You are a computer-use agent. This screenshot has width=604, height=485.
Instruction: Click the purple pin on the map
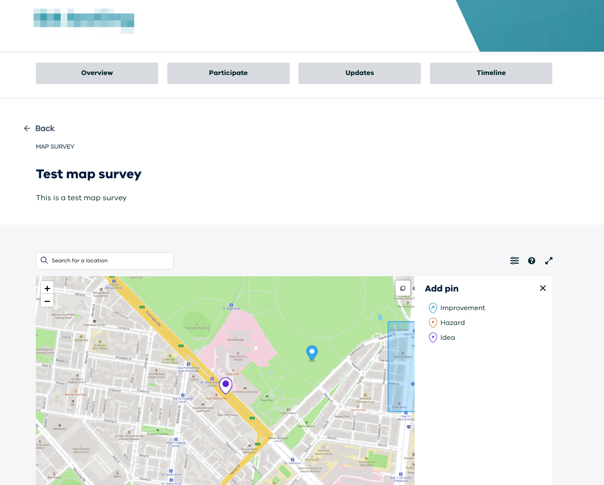click(x=226, y=384)
